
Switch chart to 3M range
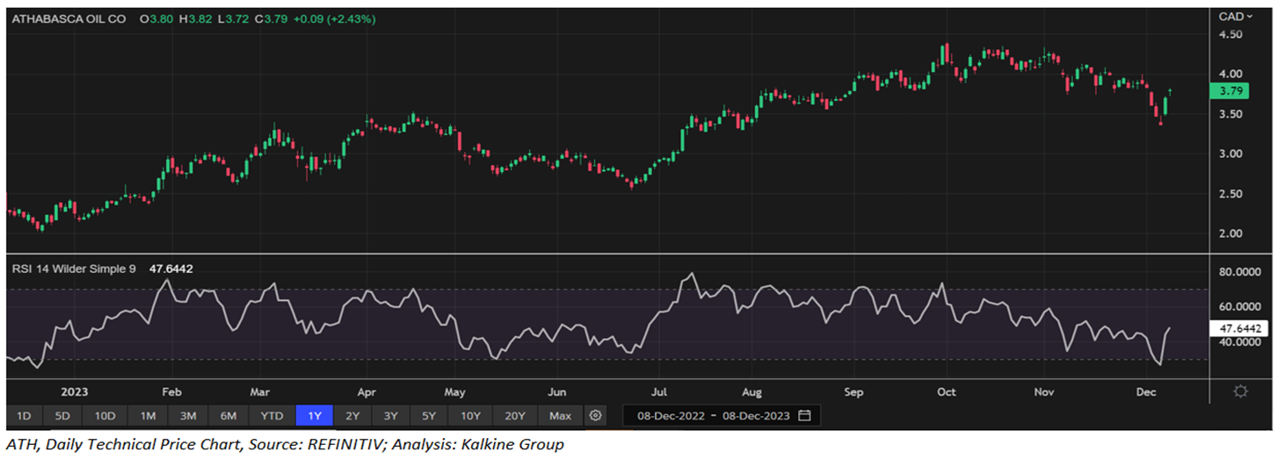[188, 415]
